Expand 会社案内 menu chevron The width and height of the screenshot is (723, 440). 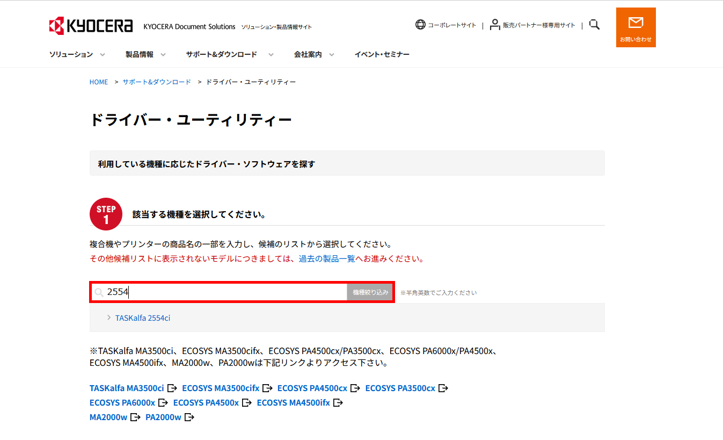(x=332, y=54)
